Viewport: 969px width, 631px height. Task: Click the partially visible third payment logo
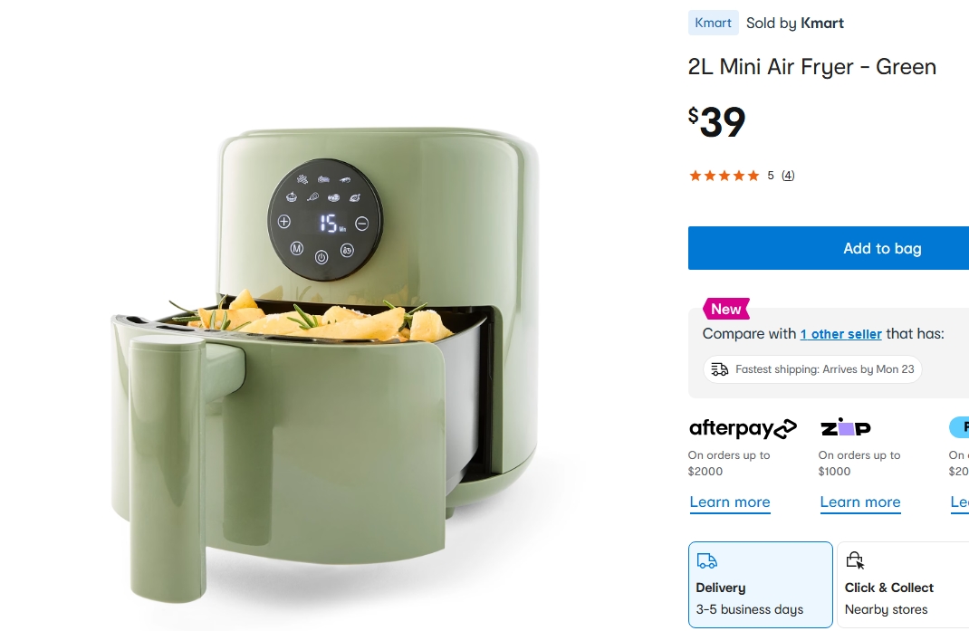[x=959, y=427]
